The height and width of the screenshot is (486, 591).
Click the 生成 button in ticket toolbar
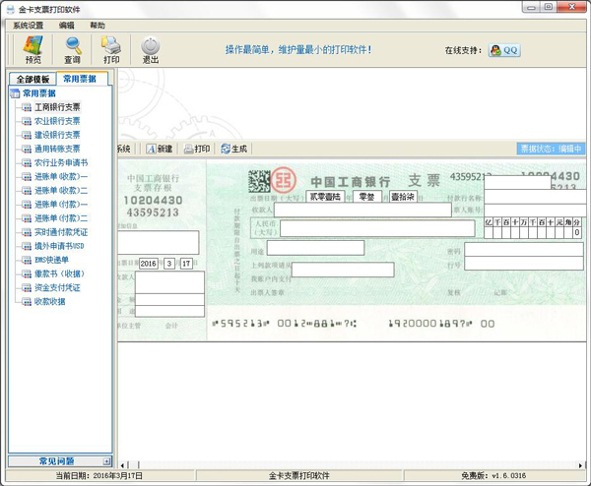[234, 149]
